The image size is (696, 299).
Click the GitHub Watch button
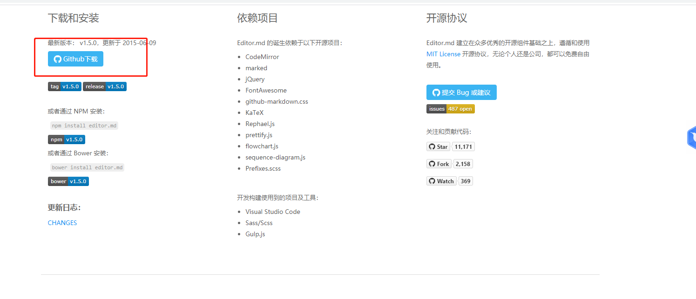click(441, 181)
